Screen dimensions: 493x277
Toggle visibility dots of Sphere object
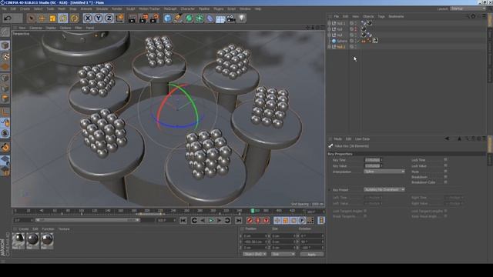(356, 41)
